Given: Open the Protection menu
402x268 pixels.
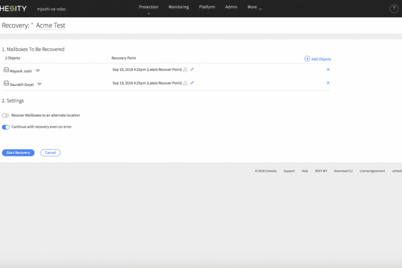Looking at the screenshot, I should pyautogui.click(x=148, y=7).
